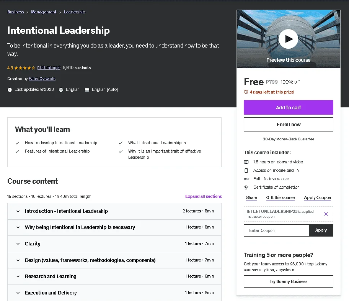Image resolution: width=349 pixels, height=301 pixels.
Task: Play the course preview video
Action: [288, 39]
